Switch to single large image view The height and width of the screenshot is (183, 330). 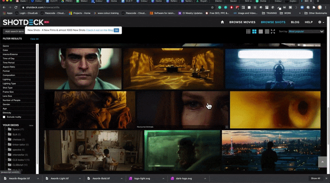(261, 31)
